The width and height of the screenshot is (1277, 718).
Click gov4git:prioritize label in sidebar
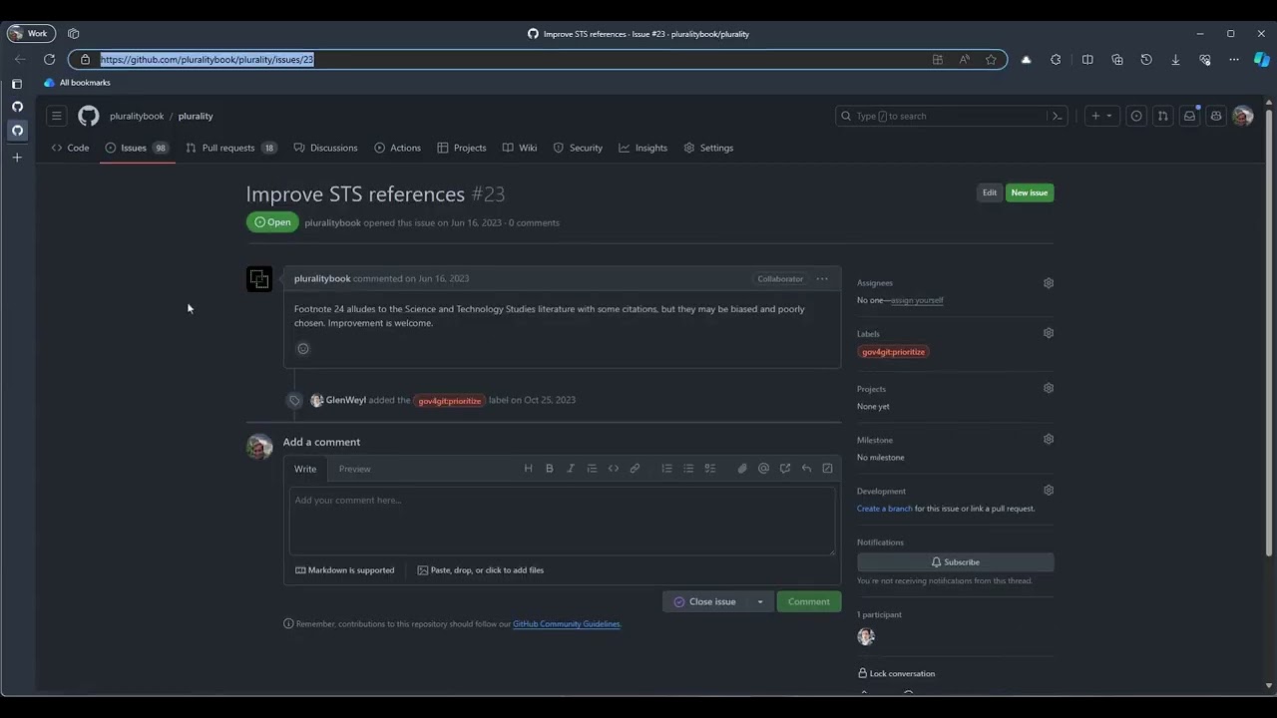[894, 352]
